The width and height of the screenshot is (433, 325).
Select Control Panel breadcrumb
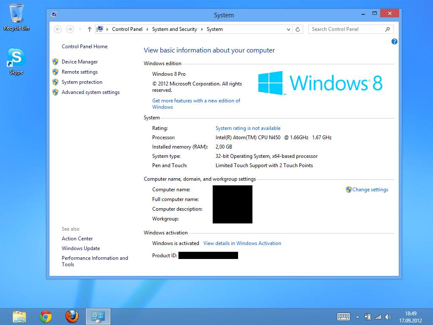pos(127,29)
